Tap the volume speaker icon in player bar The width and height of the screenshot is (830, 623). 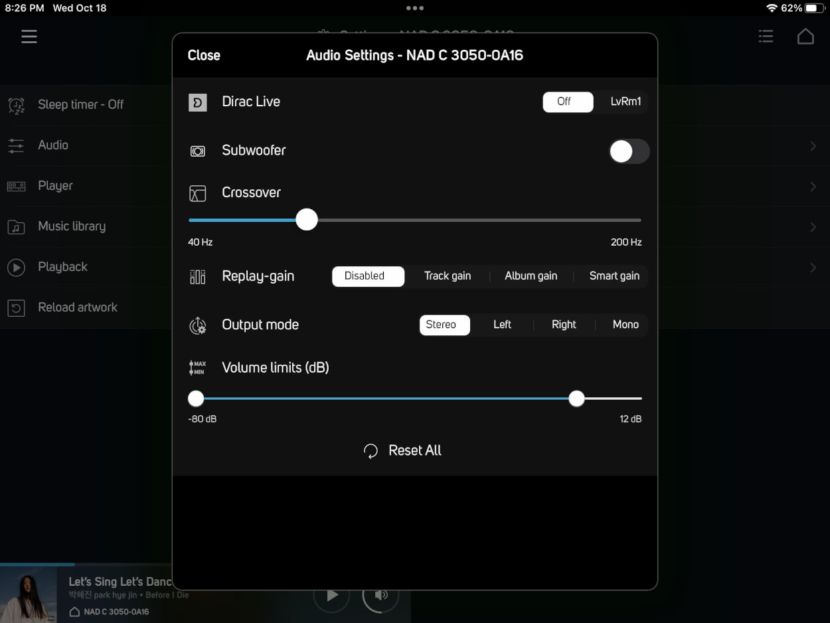pyautogui.click(x=381, y=595)
